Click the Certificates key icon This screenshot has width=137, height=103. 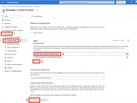point(5,44)
